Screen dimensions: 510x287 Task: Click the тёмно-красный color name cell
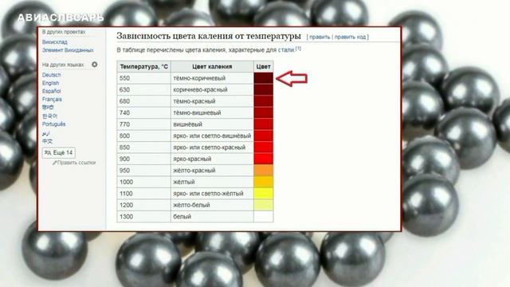212,101
